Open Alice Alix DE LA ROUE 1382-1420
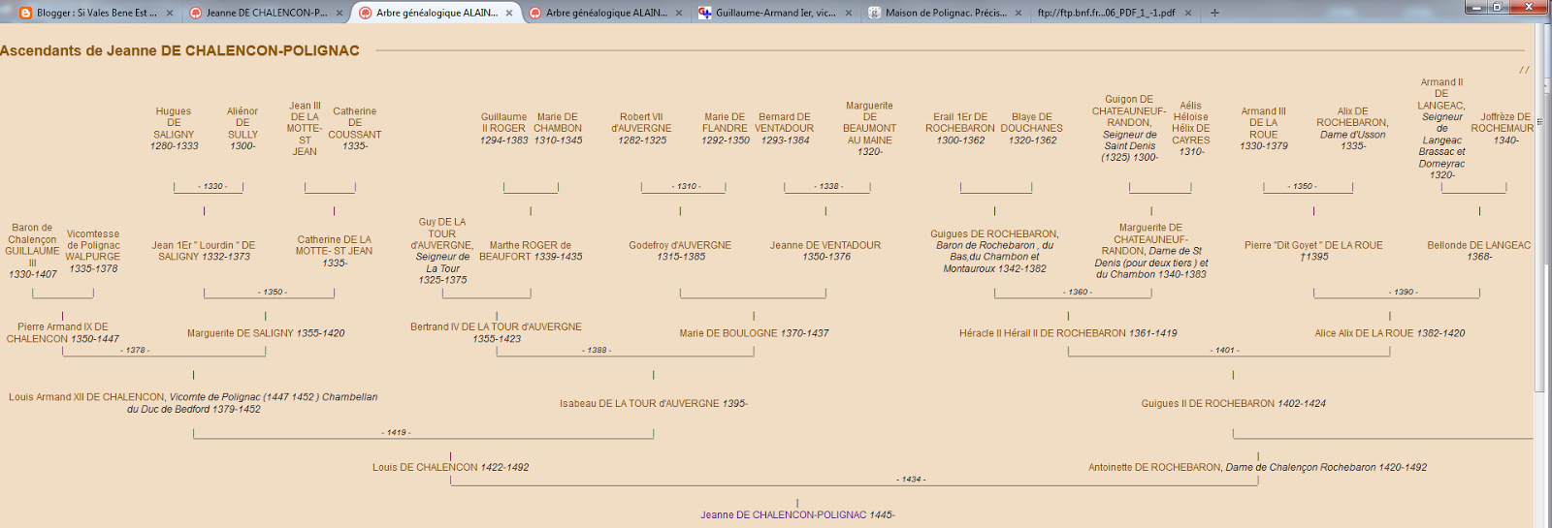 pyautogui.click(x=1389, y=333)
